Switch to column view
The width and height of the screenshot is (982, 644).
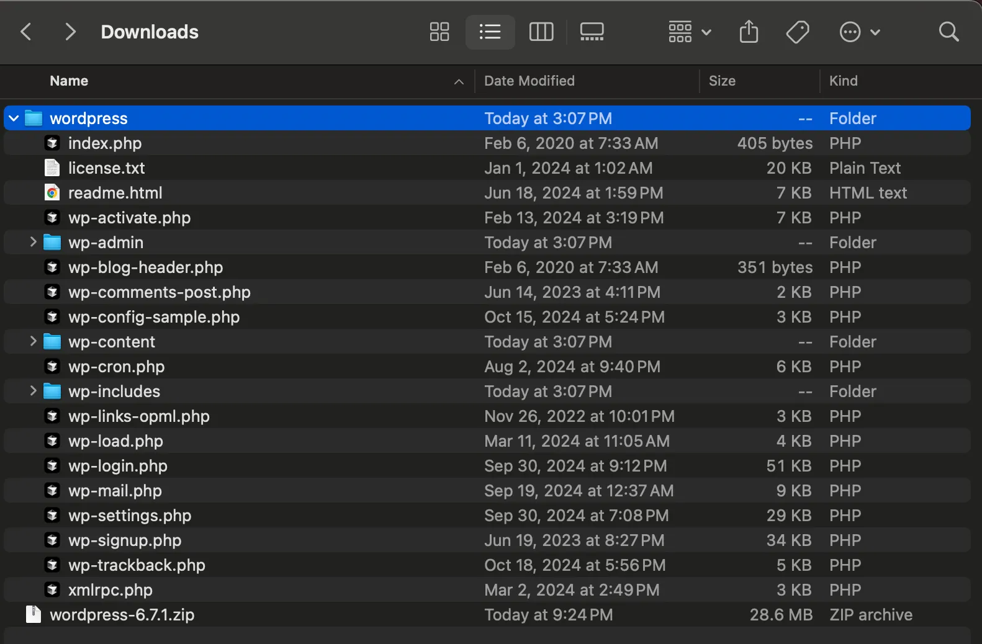pos(541,32)
